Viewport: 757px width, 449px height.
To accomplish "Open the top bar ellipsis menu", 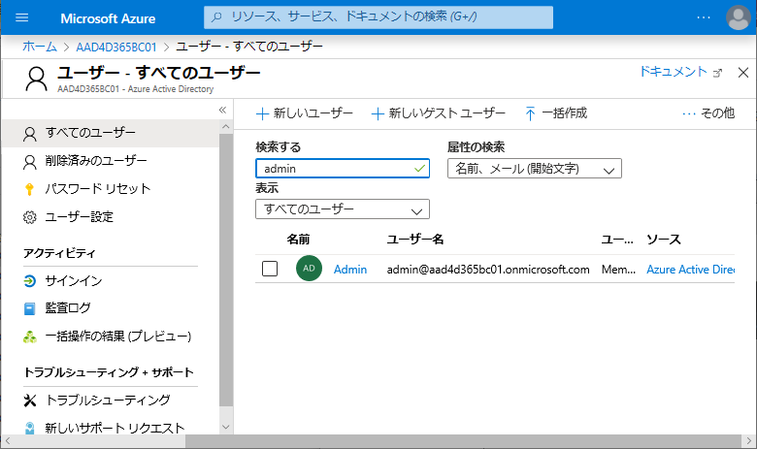I will coord(704,17).
